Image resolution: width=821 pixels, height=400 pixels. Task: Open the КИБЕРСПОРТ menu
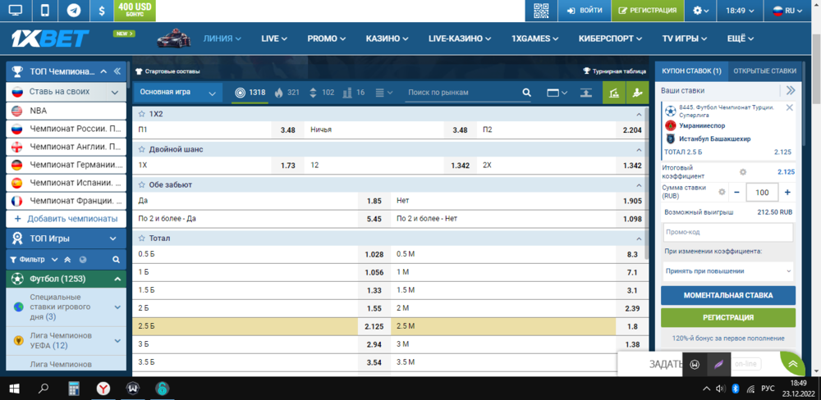tap(610, 39)
